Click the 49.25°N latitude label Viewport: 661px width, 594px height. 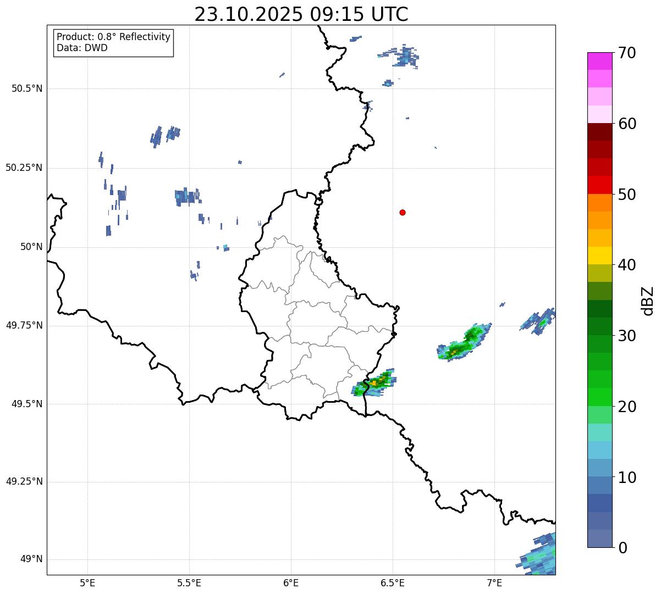(x=24, y=481)
